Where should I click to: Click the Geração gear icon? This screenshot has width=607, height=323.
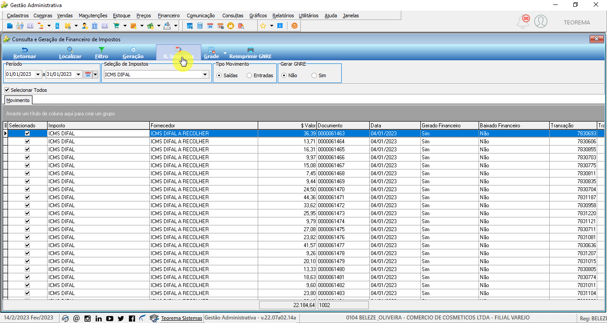pos(133,50)
